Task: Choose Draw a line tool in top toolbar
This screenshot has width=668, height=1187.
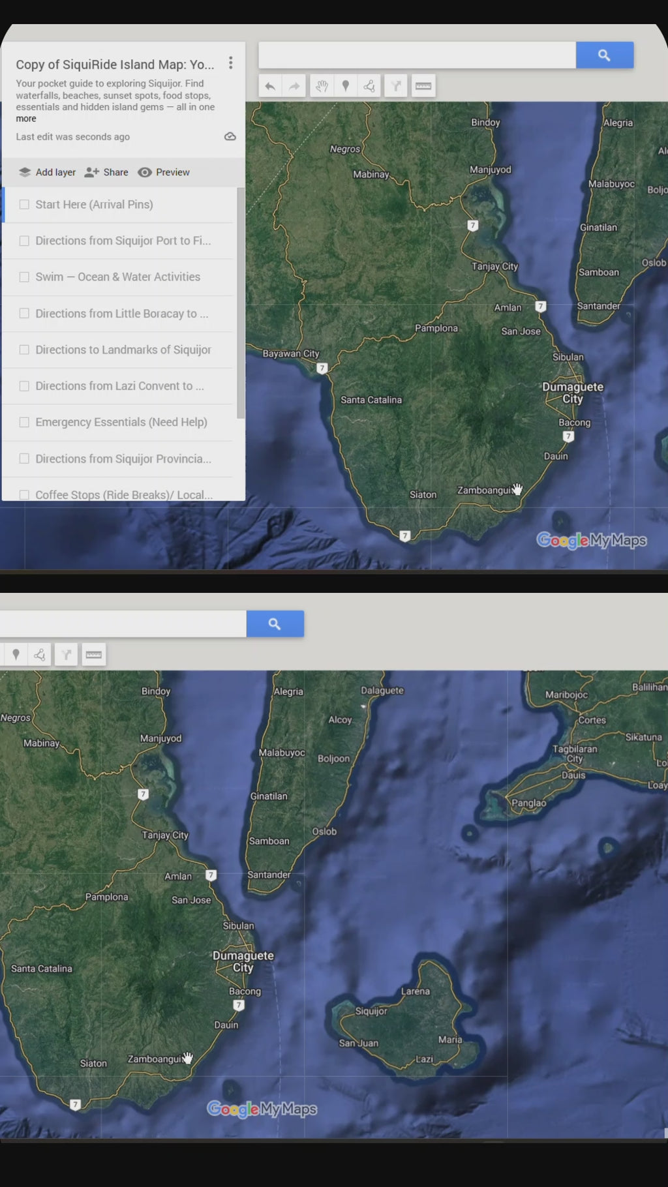Action: point(369,86)
